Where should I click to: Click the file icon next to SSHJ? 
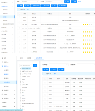point(20,96)
